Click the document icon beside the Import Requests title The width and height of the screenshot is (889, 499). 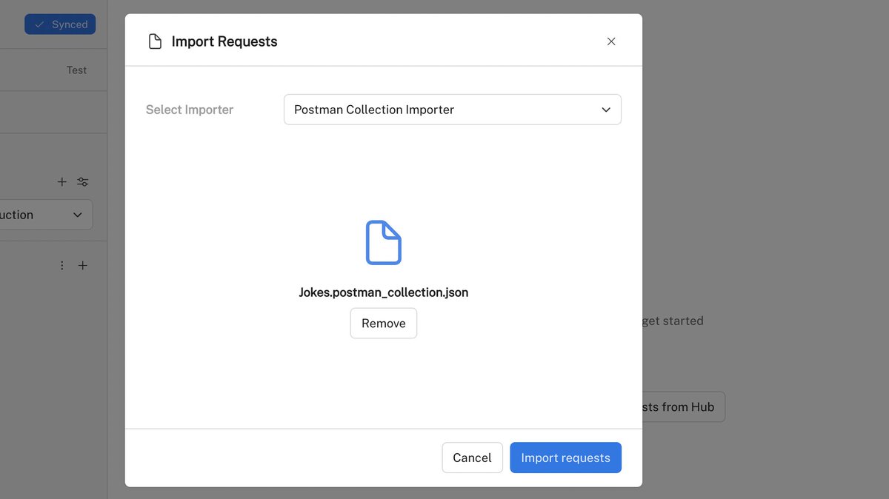click(155, 41)
